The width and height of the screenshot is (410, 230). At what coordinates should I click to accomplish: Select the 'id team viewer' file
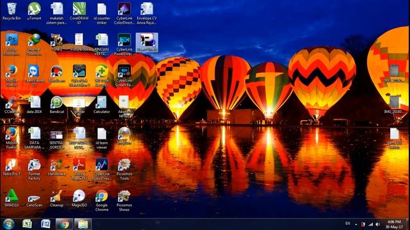[x=102, y=138]
